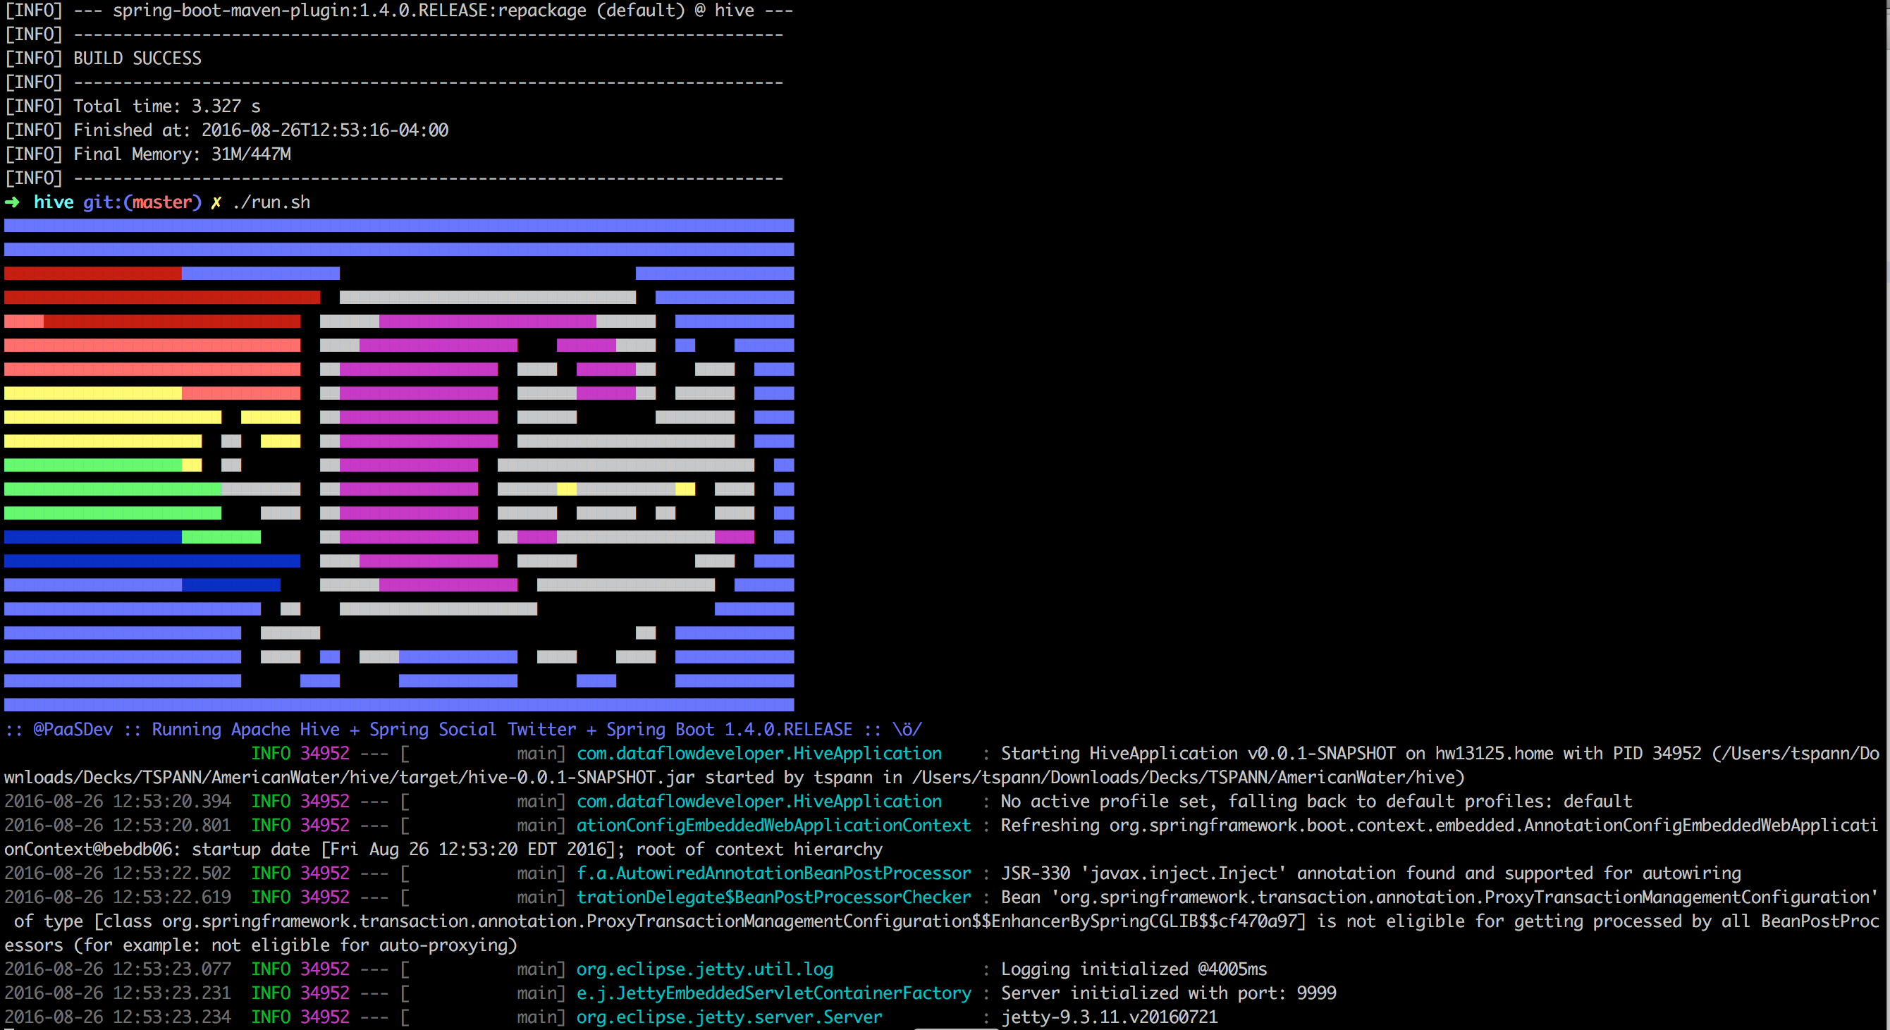Click the 'Final Memory: 31M/447M' text

tap(182, 154)
